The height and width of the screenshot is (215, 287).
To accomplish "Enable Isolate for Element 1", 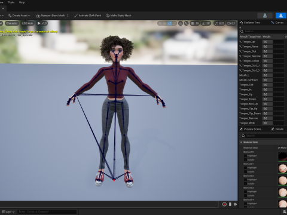I will pyautogui.click(x=245, y=172).
